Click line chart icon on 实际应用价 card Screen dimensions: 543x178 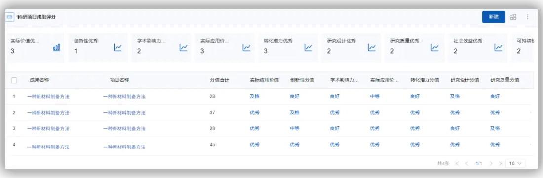pos(246,48)
